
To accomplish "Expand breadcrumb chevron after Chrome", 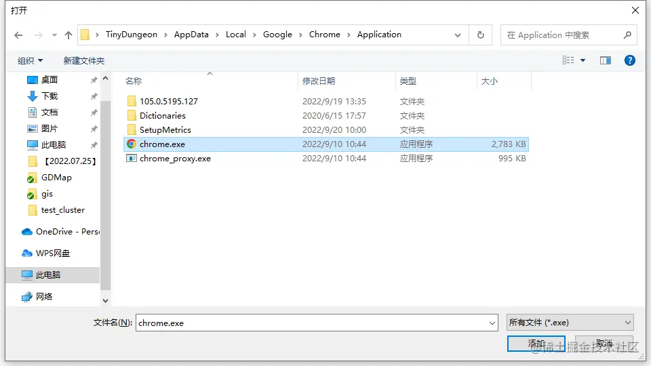I will point(349,35).
